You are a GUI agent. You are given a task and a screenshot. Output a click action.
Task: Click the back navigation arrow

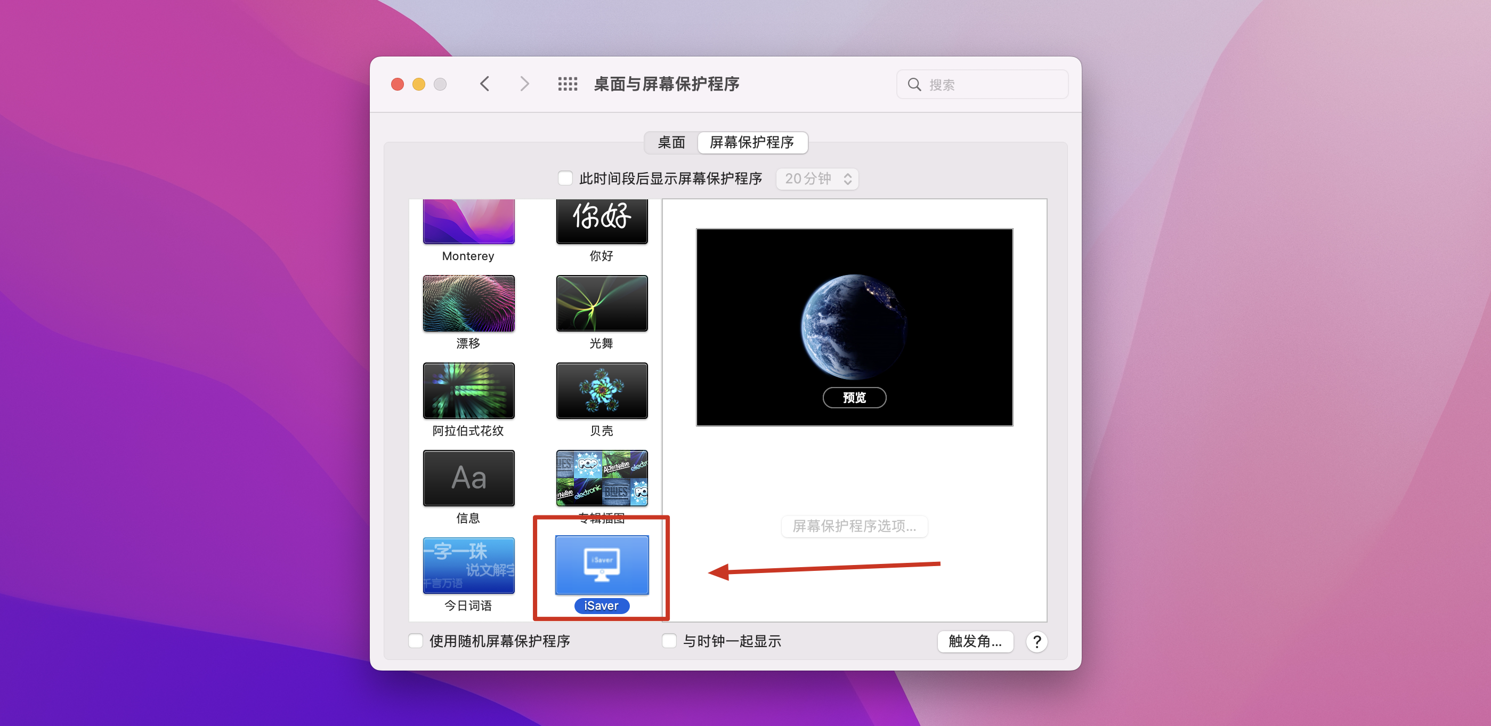[484, 84]
